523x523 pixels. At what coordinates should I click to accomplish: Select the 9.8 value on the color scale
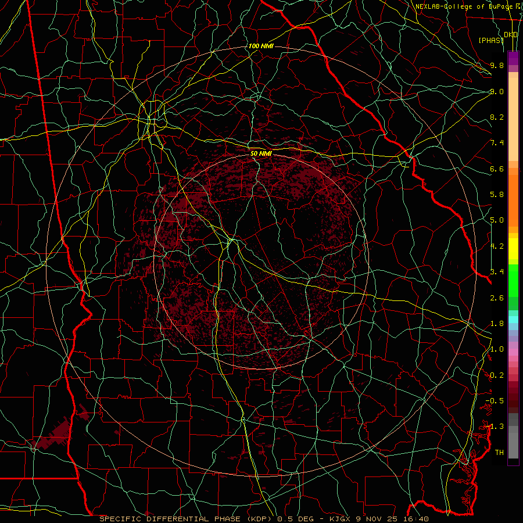[x=497, y=65]
